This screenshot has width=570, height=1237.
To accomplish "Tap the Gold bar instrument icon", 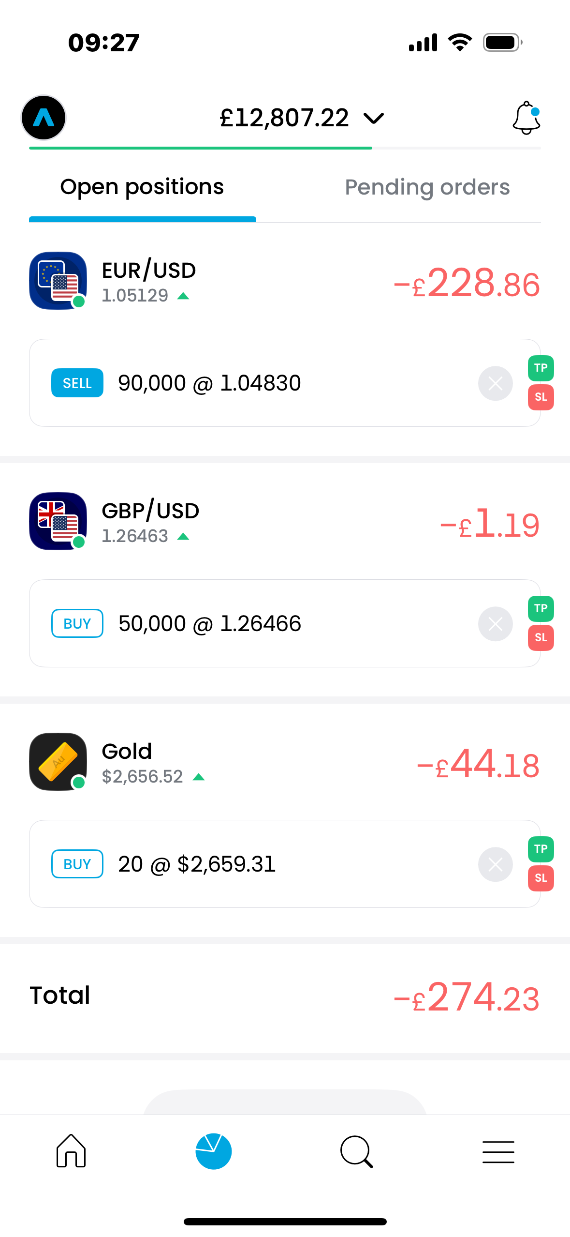I will (58, 762).
